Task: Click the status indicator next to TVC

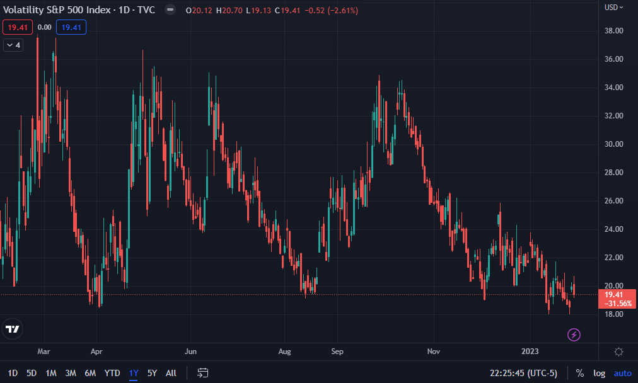Action: [x=170, y=9]
